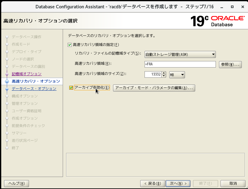Toggle the 高速リカバリ領域の指定 checkbox

pos(69,45)
